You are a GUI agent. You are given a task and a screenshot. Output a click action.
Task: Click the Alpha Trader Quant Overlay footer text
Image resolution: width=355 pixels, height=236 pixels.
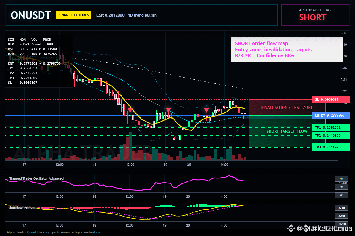click(54, 232)
